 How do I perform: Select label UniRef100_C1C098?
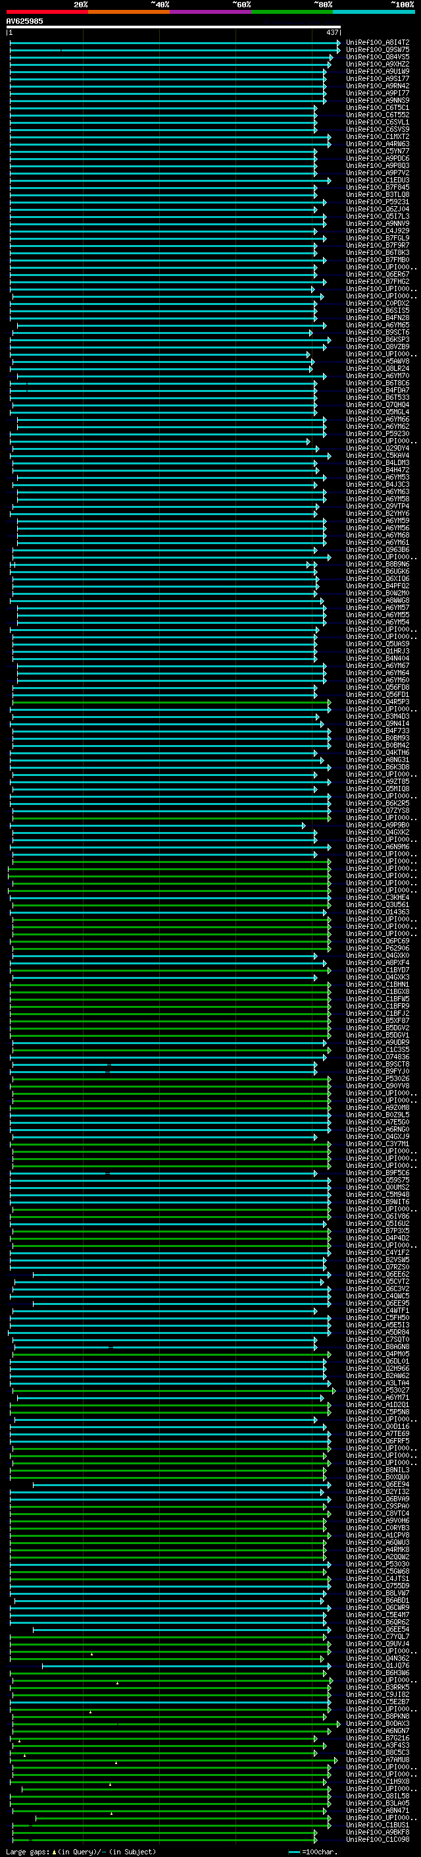tap(377, 1840)
